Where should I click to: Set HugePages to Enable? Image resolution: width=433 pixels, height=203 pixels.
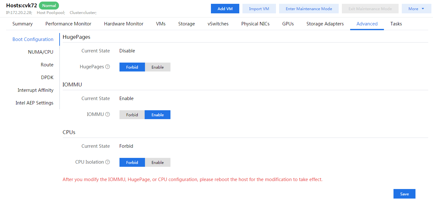(157, 67)
